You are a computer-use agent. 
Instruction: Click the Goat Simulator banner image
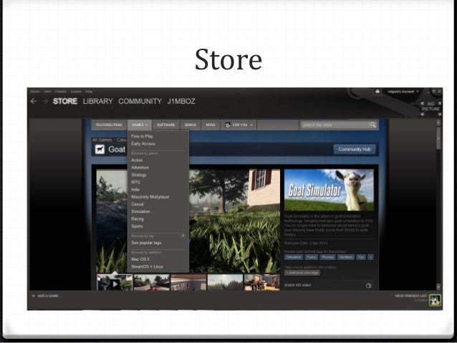[x=329, y=190]
